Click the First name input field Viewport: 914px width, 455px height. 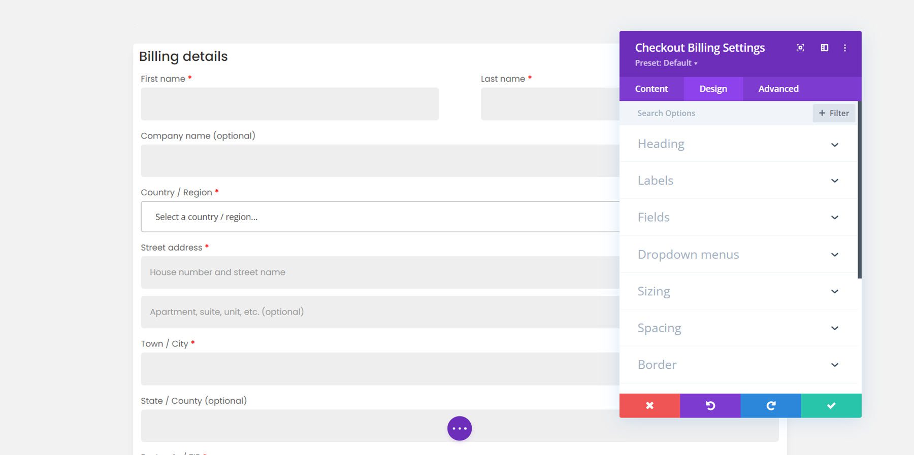pyautogui.click(x=289, y=104)
